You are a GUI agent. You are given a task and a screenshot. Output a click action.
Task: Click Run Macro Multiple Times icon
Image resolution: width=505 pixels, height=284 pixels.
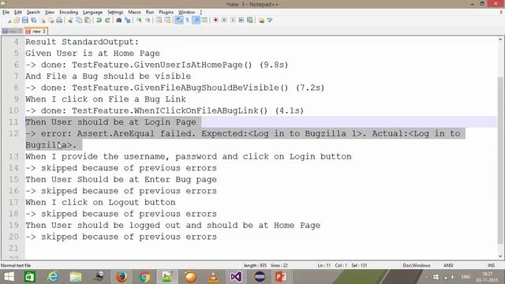coord(241,21)
